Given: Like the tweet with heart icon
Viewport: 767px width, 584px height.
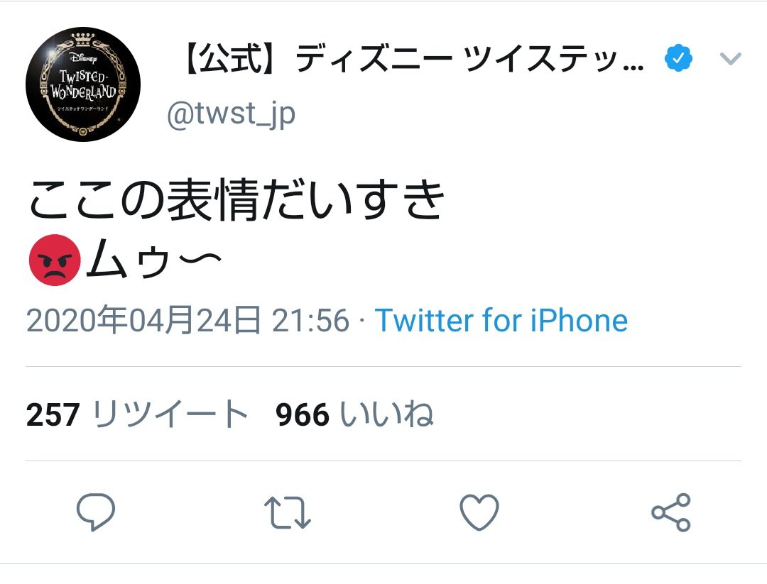Looking at the screenshot, I should tap(479, 512).
